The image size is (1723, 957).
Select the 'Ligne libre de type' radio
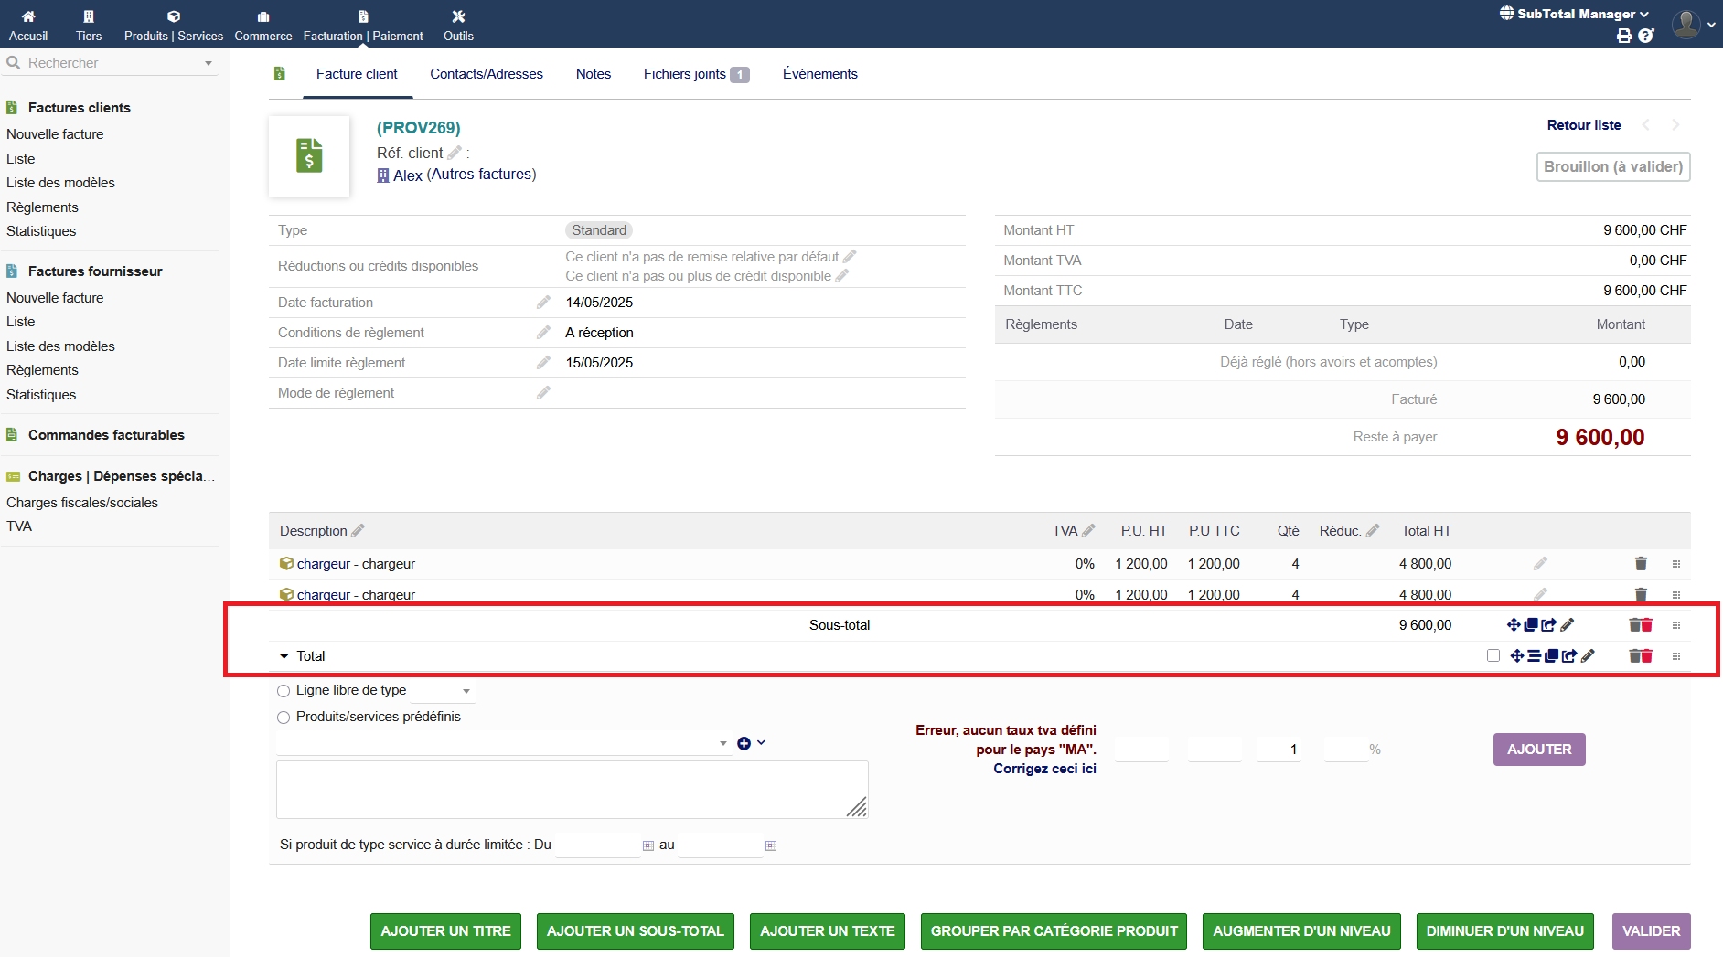point(284,691)
